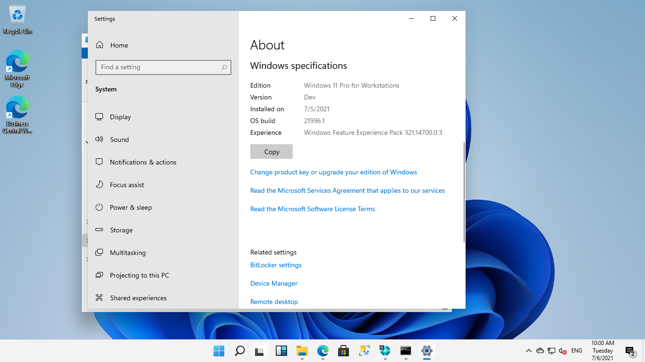Open BitLocker settings link

pos(276,265)
